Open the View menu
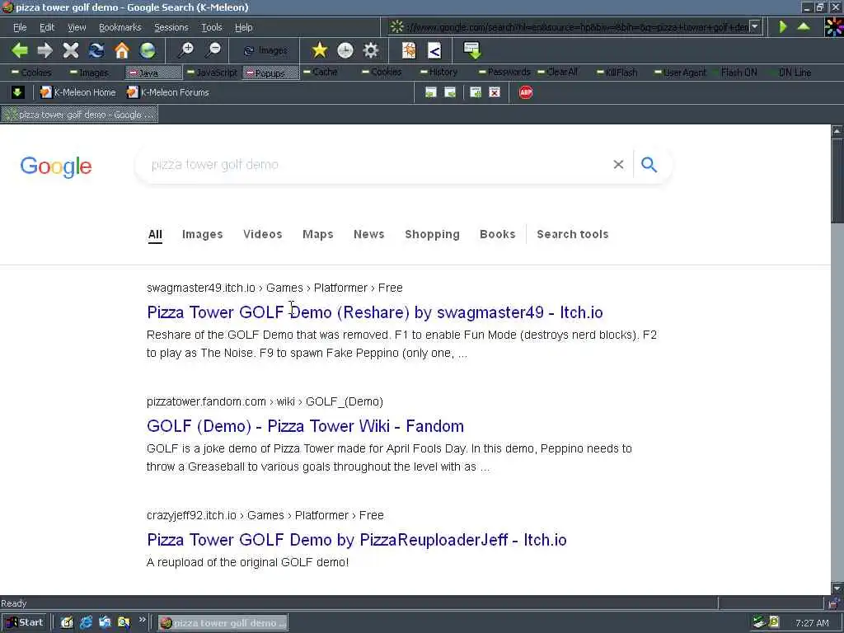The image size is (844, 633). tap(77, 27)
